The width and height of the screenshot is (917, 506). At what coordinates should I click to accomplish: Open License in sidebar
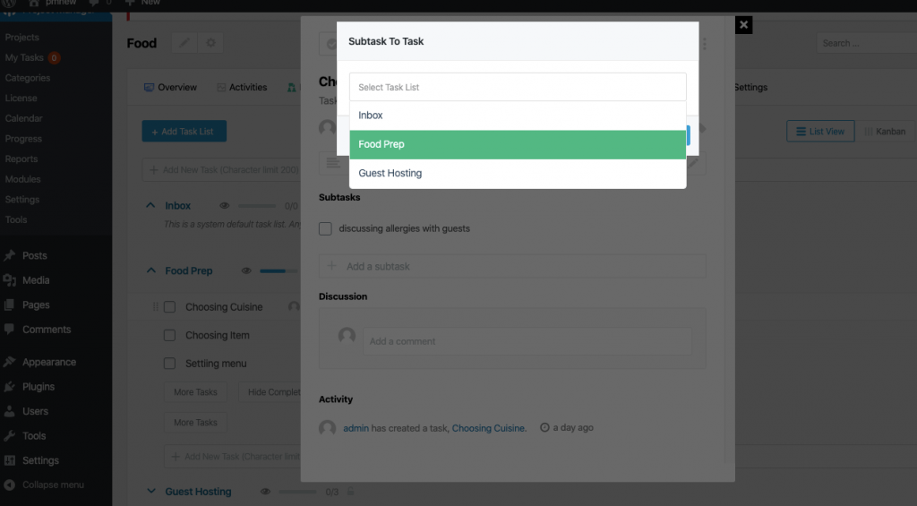(x=21, y=99)
